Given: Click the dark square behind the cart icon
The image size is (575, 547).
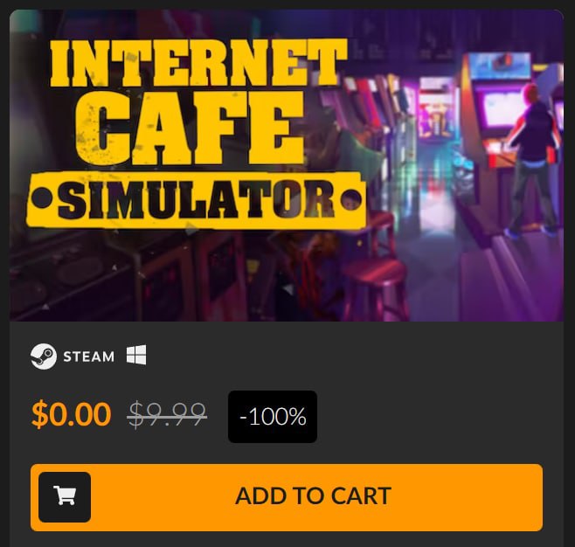Looking at the screenshot, I should (x=65, y=497).
